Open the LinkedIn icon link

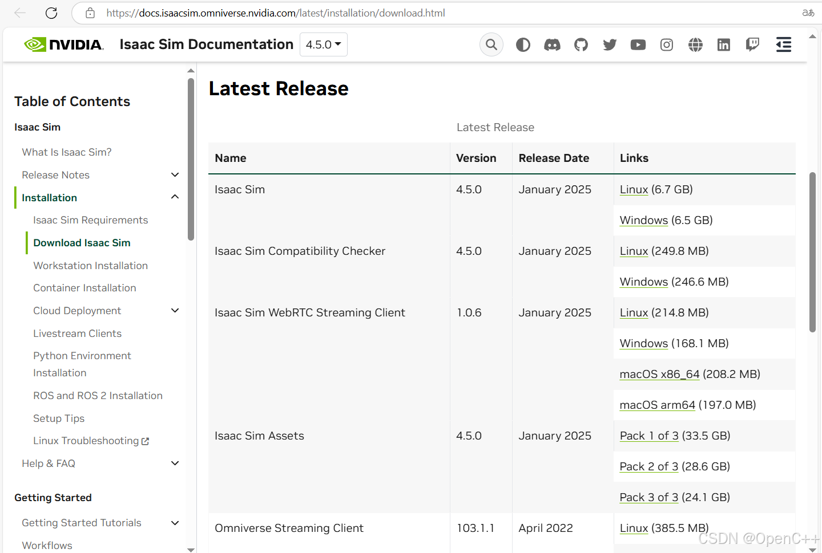point(724,44)
